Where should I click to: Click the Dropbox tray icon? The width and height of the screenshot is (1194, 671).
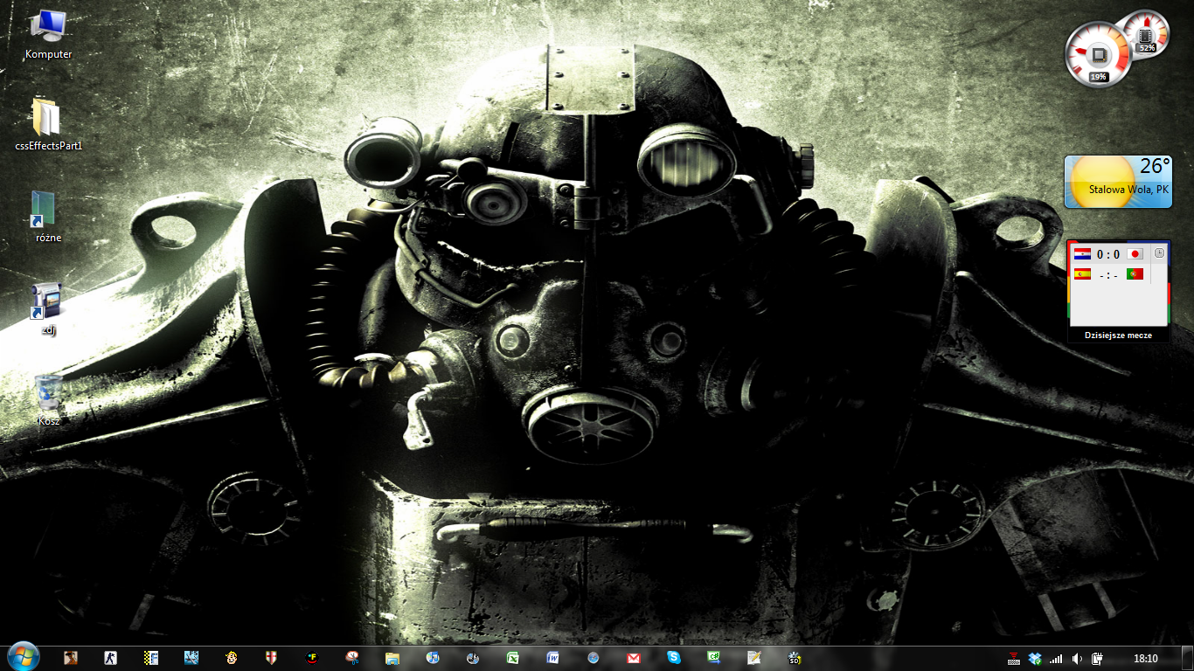tap(1035, 659)
